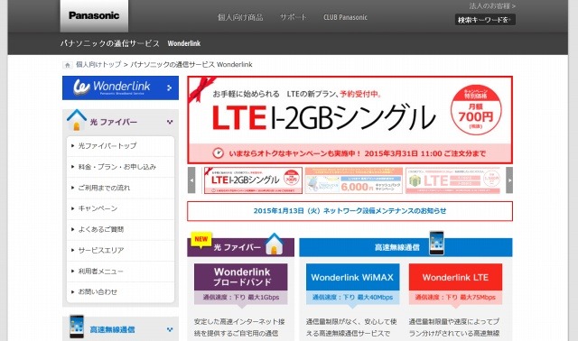This screenshot has width=578, height=341.
Task: Click the Wonderlink logo banner in sidebar
Action: tap(120, 88)
